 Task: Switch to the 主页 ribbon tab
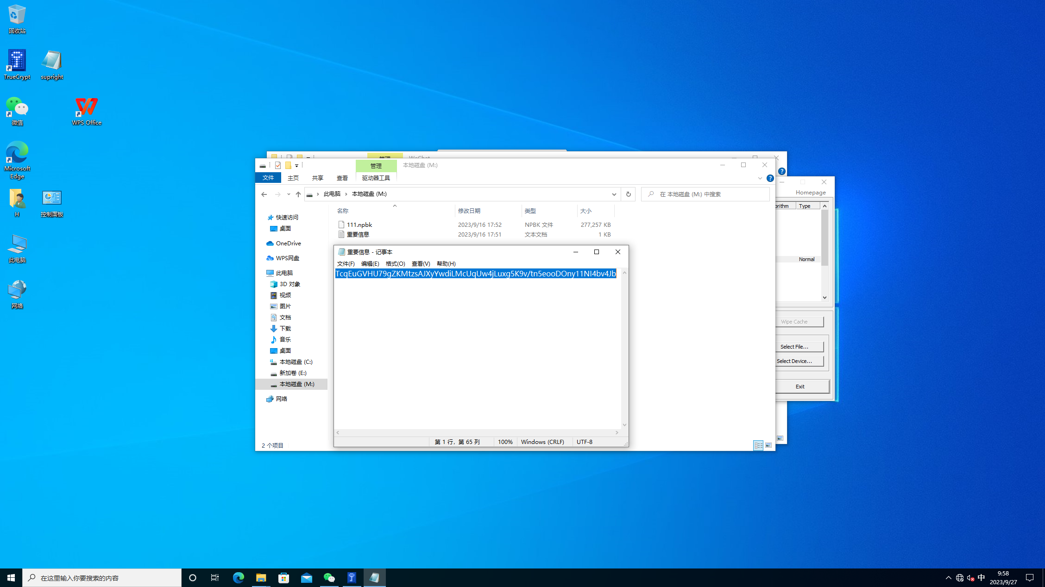(x=293, y=178)
